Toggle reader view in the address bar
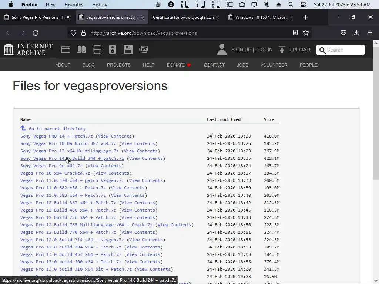 [x=295, y=33]
